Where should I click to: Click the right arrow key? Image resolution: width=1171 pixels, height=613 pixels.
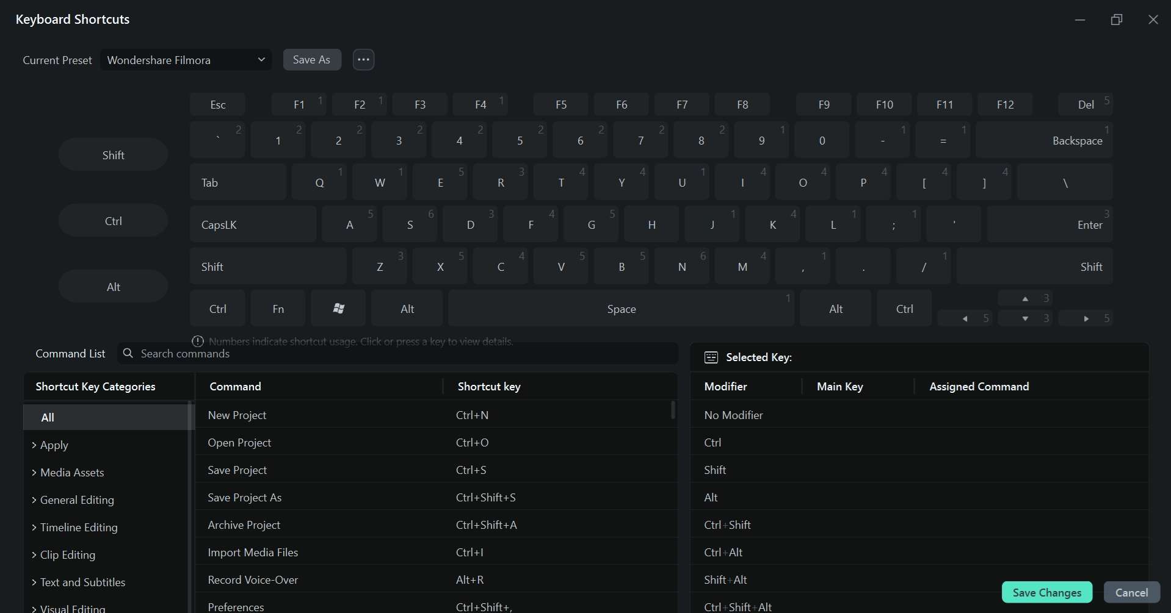click(x=1086, y=318)
